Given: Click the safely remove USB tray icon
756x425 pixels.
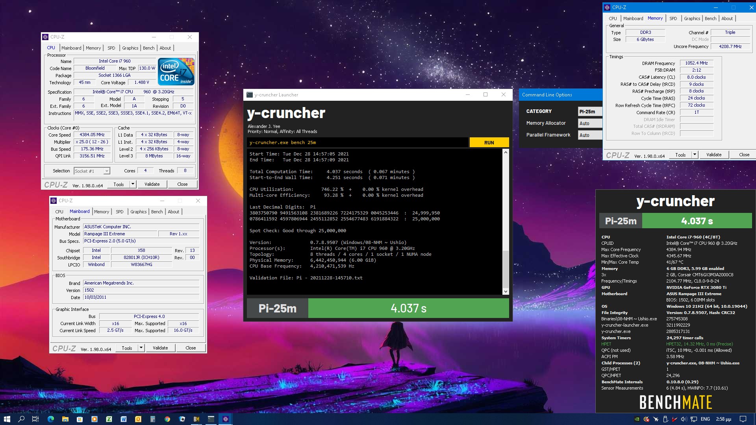Looking at the screenshot, I should point(665,419).
